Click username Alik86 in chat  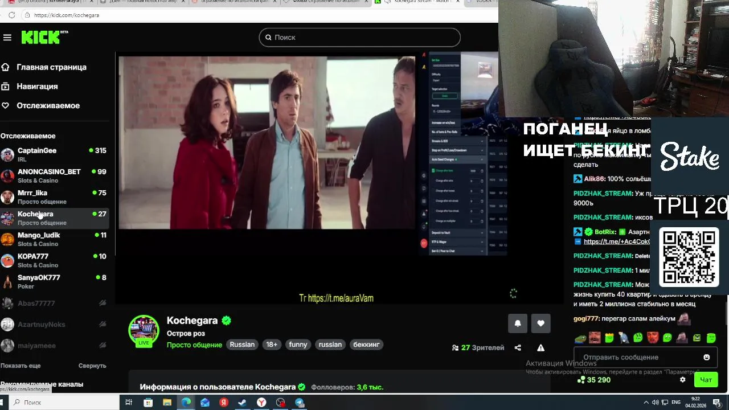click(593, 179)
